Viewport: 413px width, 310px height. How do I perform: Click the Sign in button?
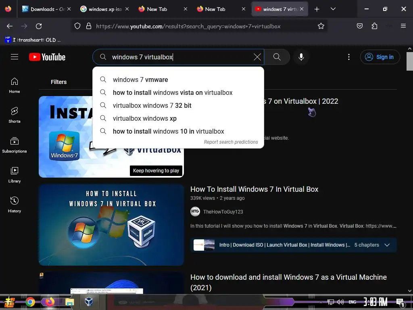pyautogui.click(x=380, y=57)
